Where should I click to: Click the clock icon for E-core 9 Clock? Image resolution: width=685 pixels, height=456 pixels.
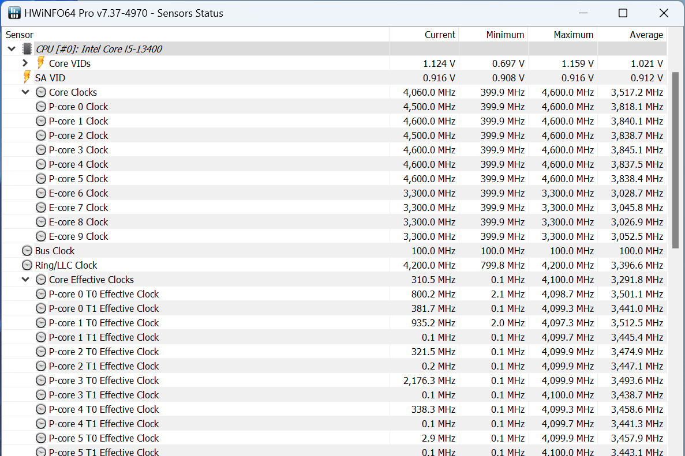(x=40, y=236)
